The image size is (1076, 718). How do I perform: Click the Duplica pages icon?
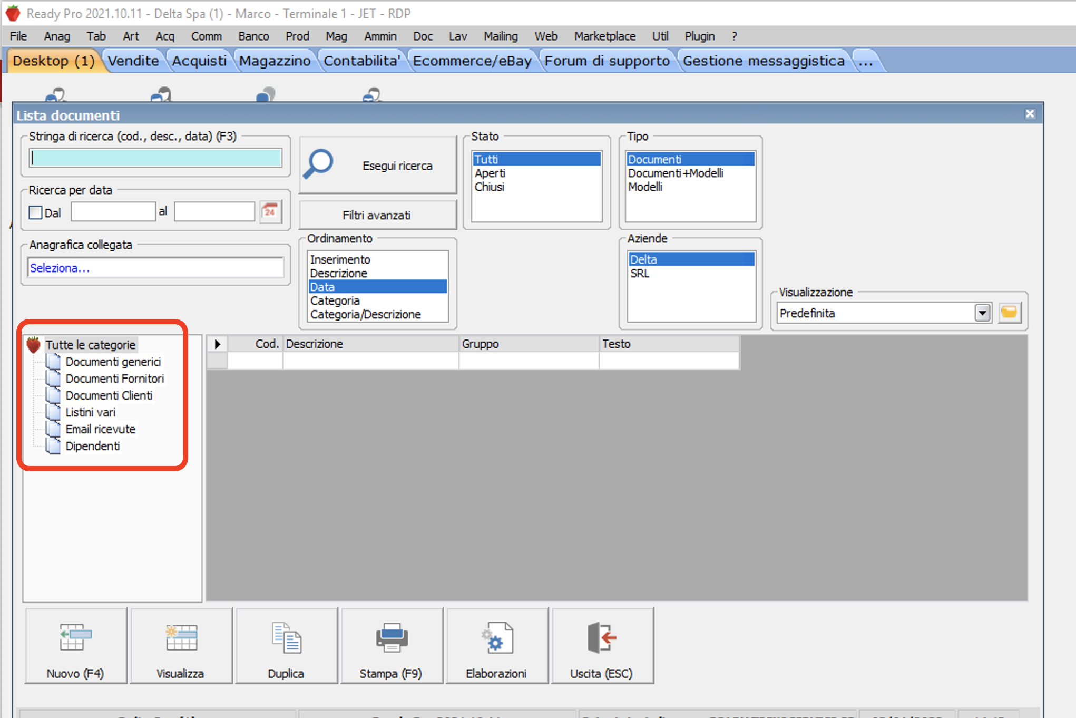coord(286,637)
